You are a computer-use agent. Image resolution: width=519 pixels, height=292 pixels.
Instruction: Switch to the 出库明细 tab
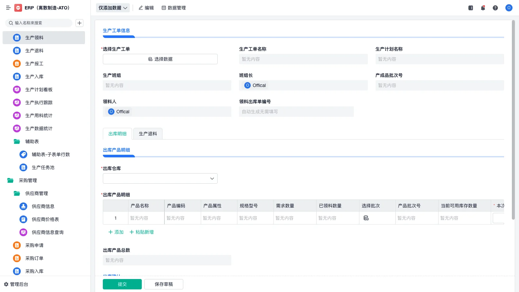(117, 134)
